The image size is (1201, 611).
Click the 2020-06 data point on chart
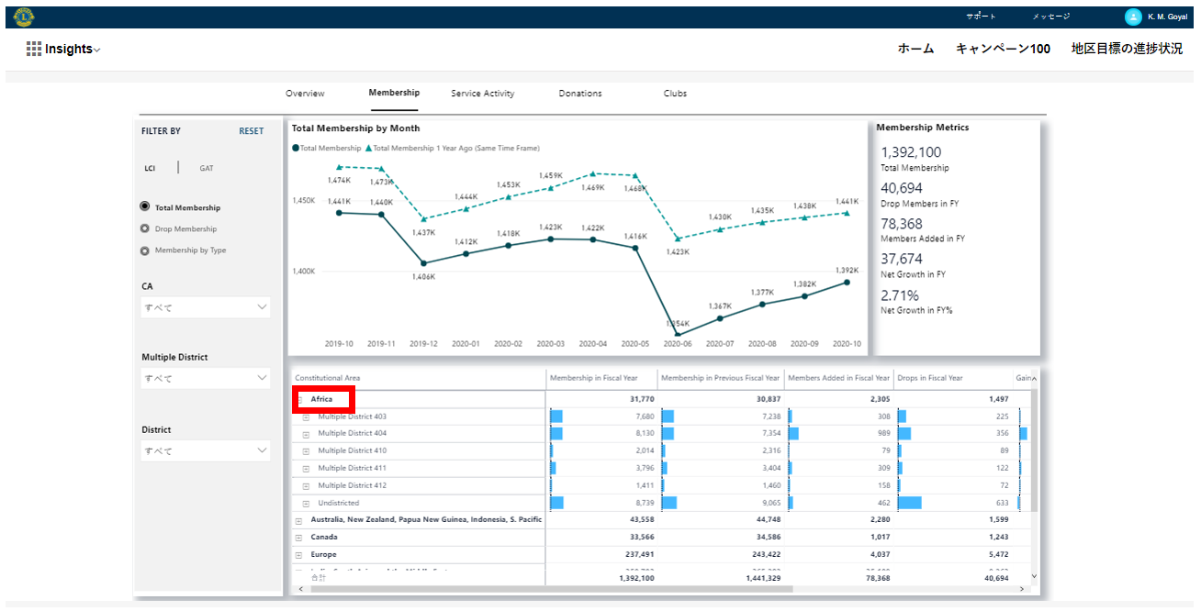coord(677,335)
